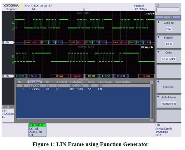This screenshot has width=185, height=150.
Task: Select decode list row number 0
Action: coord(83,86)
